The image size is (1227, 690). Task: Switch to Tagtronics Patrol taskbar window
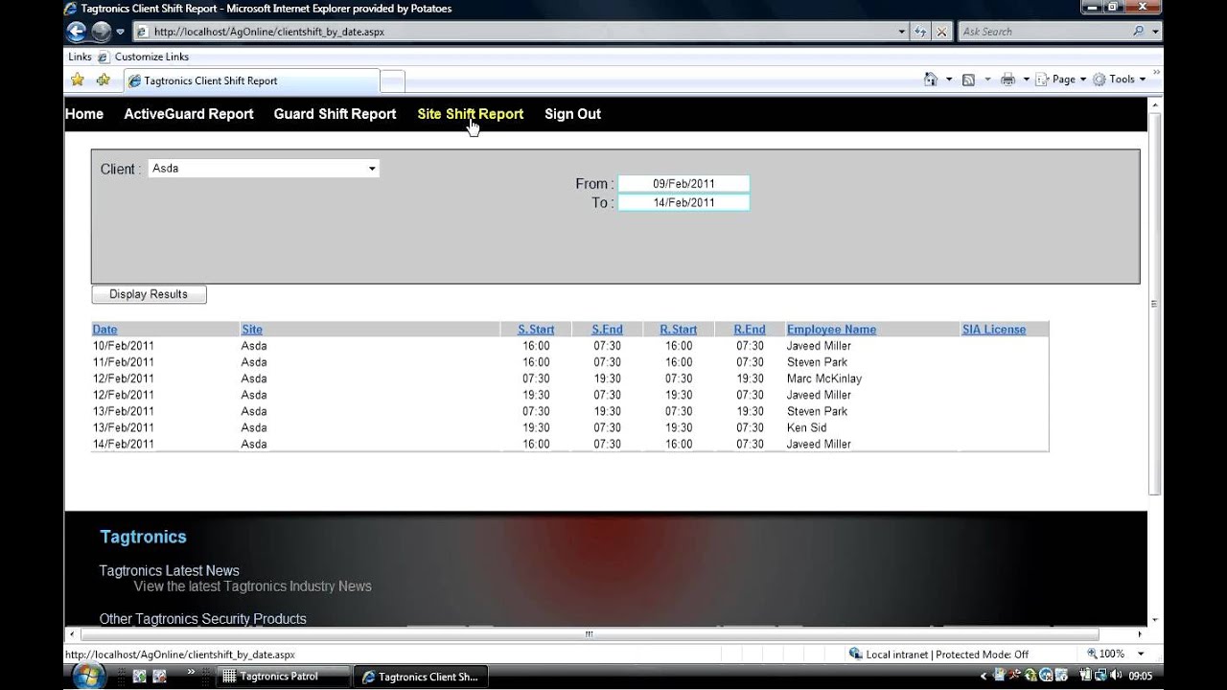tap(284, 677)
